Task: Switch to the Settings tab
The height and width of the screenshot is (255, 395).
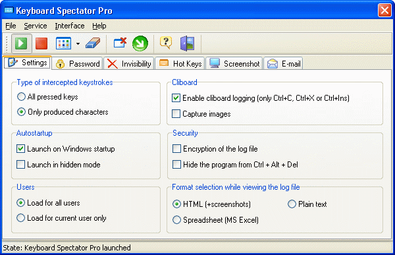Action: pyautogui.click(x=27, y=63)
